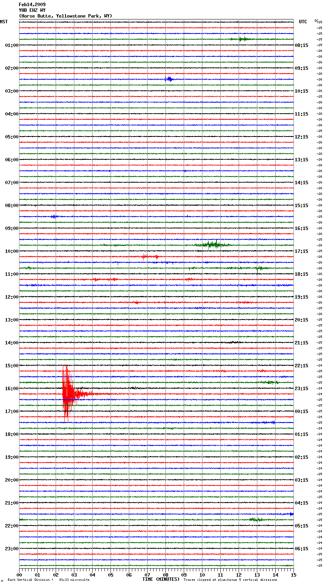Image resolution: width=324 pixels, height=585 pixels.
Task: Select the 01:00 MST row label
Action: click(x=12, y=45)
